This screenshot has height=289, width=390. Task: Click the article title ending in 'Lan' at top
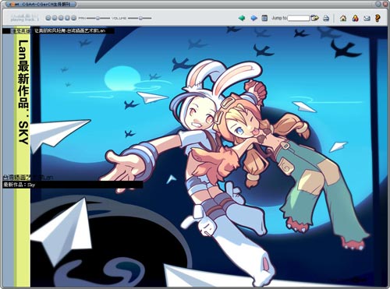point(70,30)
